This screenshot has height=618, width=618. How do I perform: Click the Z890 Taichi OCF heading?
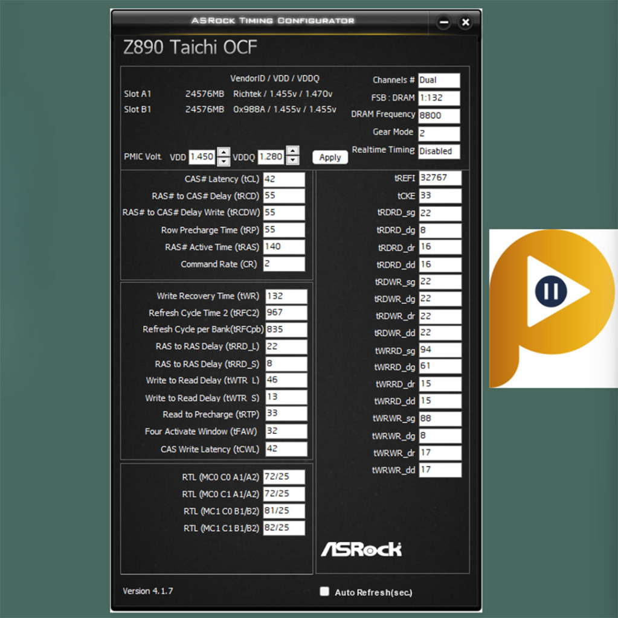(190, 47)
